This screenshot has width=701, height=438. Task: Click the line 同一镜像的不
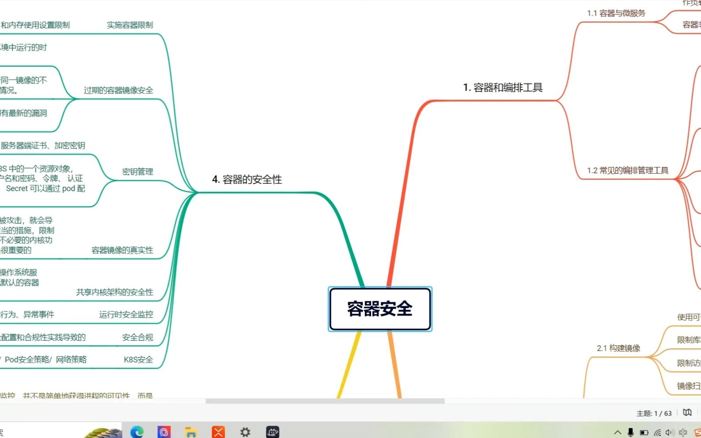[24, 80]
